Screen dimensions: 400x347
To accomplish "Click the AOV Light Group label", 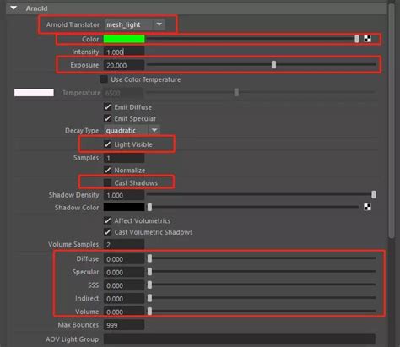I will (73, 339).
